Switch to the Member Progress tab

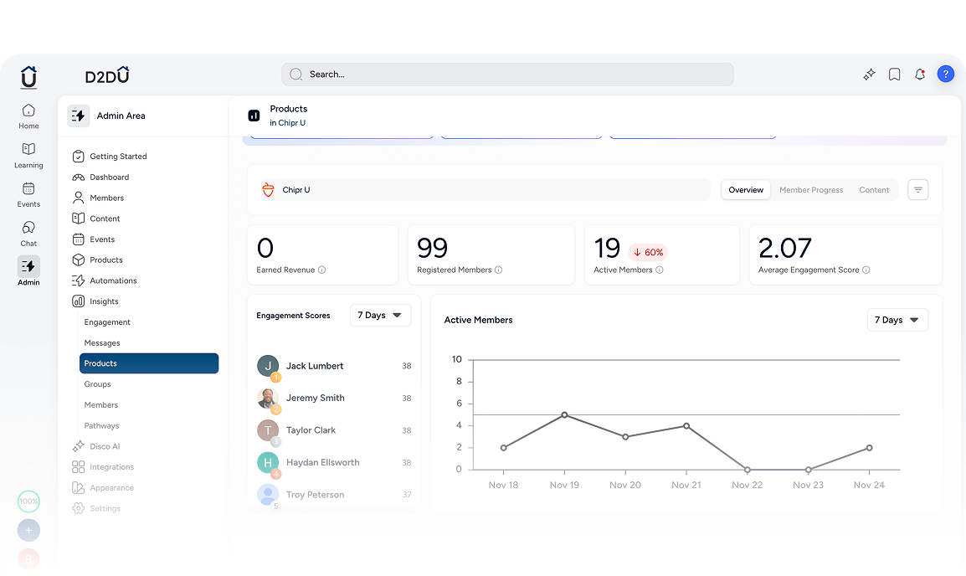[810, 190]
